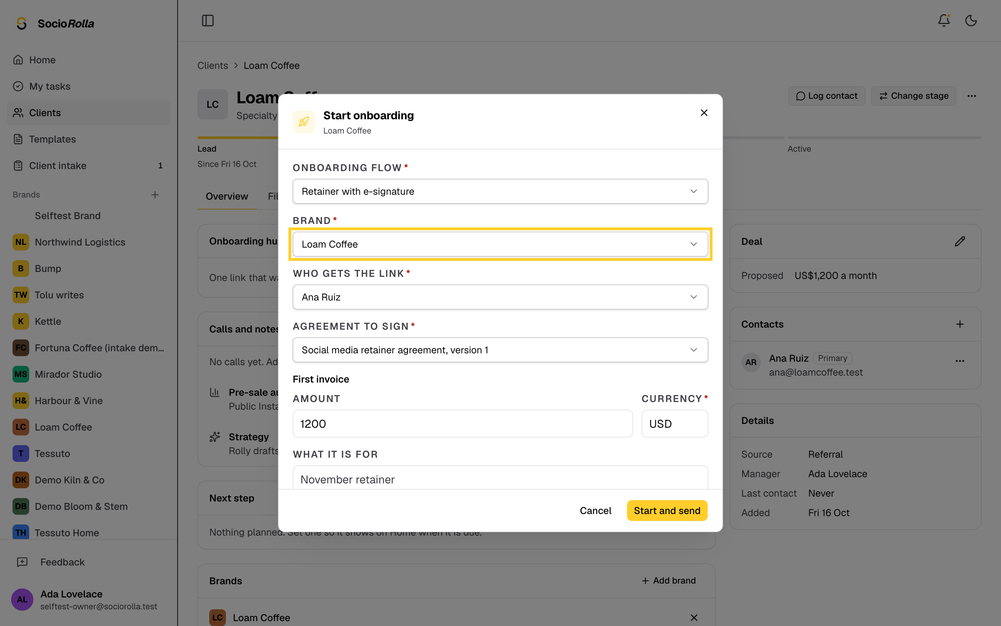Switch to dark mode moon icon

pos(971,21)
